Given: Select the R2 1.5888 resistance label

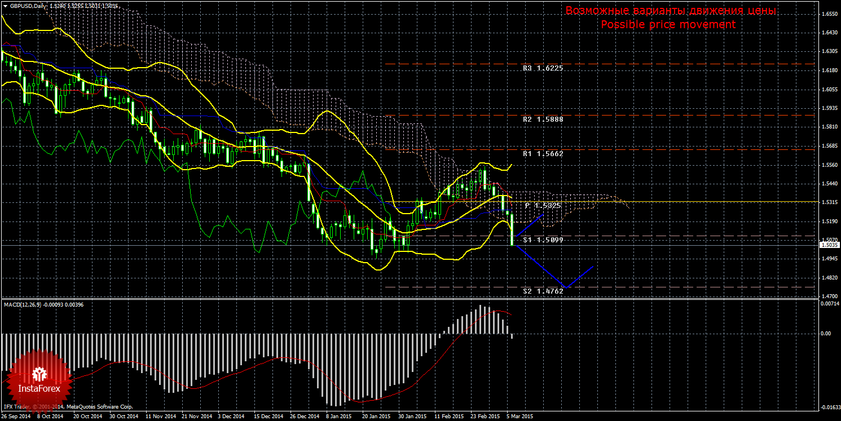Looking at the screenshot, I should (x=543, y=119).
